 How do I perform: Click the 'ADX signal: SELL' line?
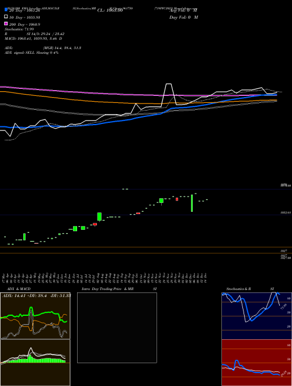point(32,53)
